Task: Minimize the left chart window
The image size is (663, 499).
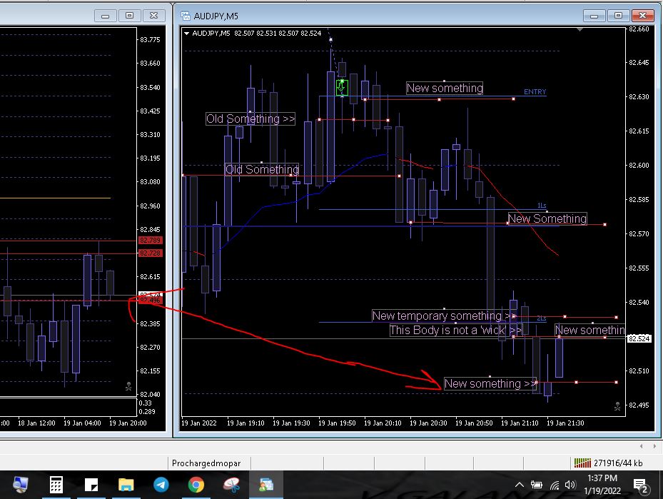Action: (x=106, y=16)
